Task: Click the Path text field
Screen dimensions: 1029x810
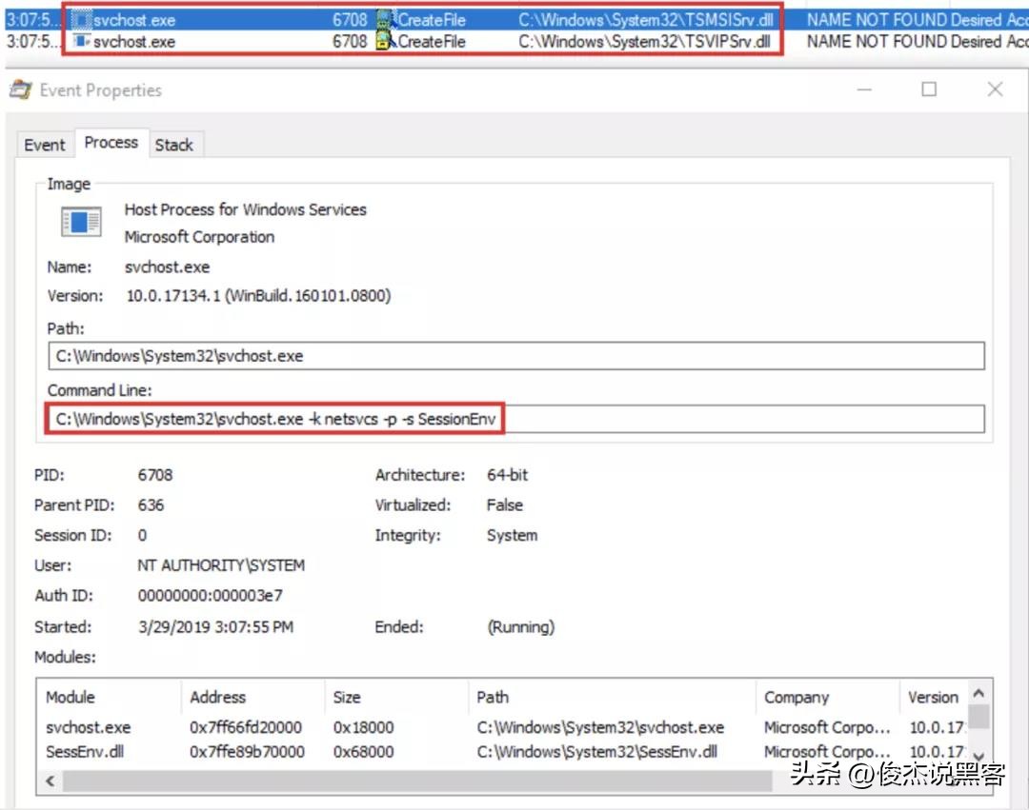Action: click(514, 356)
